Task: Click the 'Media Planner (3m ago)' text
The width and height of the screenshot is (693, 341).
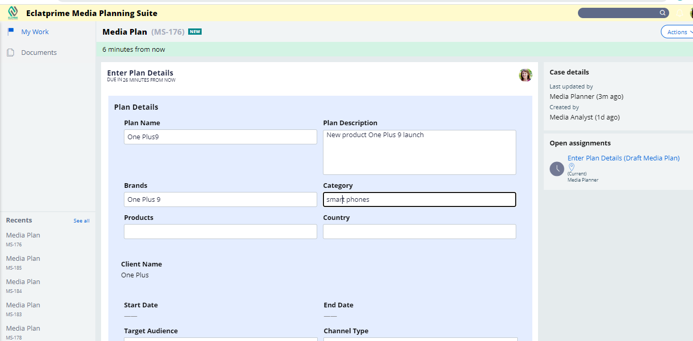Action: click(586, 96)
